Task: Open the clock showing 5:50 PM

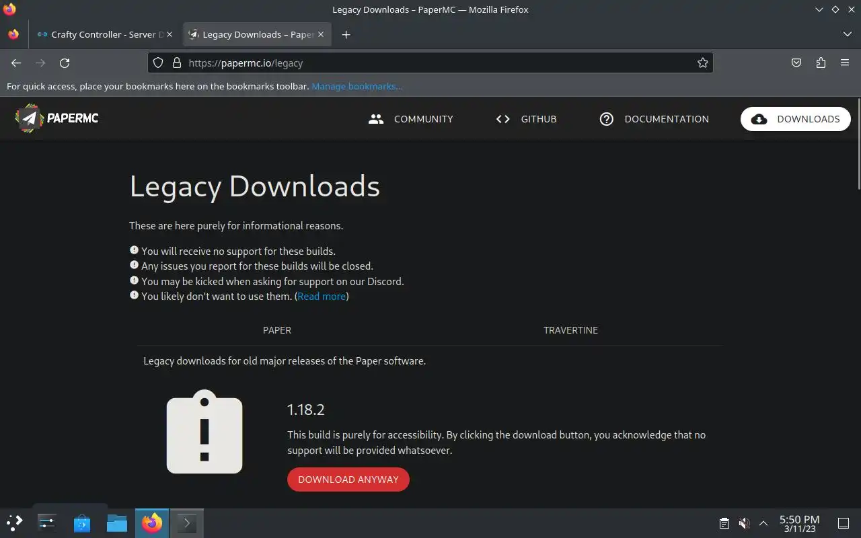Action: coord(799,523)
